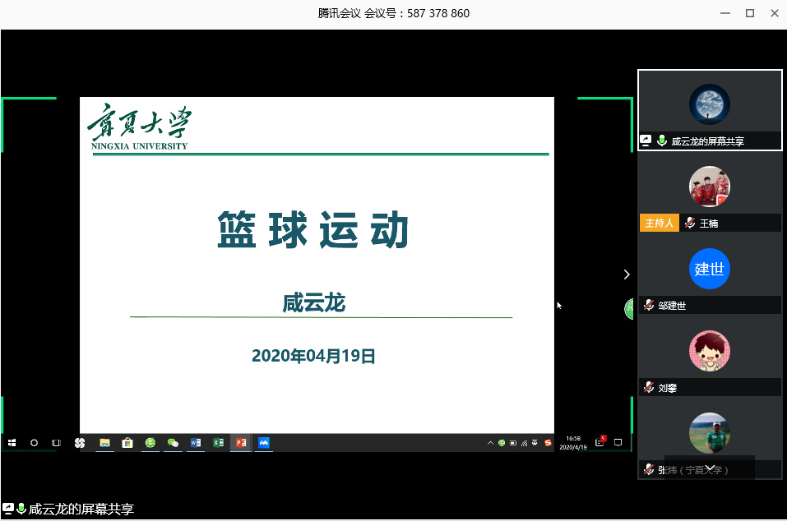Click Windows Start button in shared screen

point(12,443)
